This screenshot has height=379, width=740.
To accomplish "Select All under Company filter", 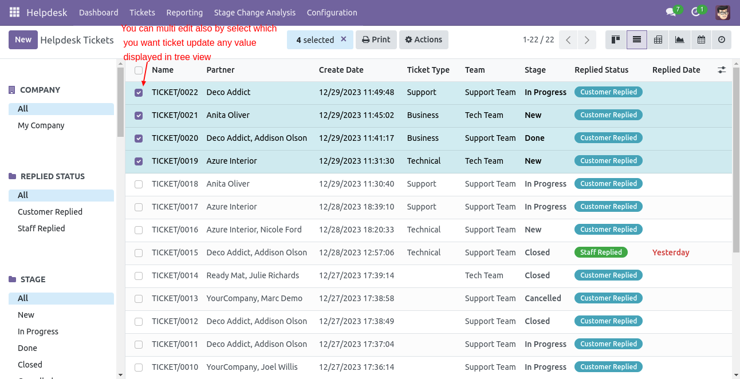I will pos(61,109).
